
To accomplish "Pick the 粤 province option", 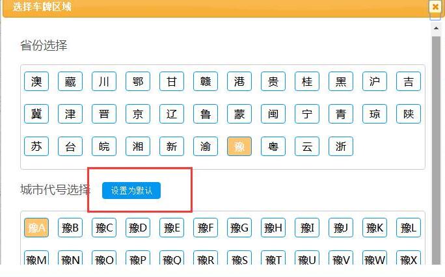I will click(273, 146).
